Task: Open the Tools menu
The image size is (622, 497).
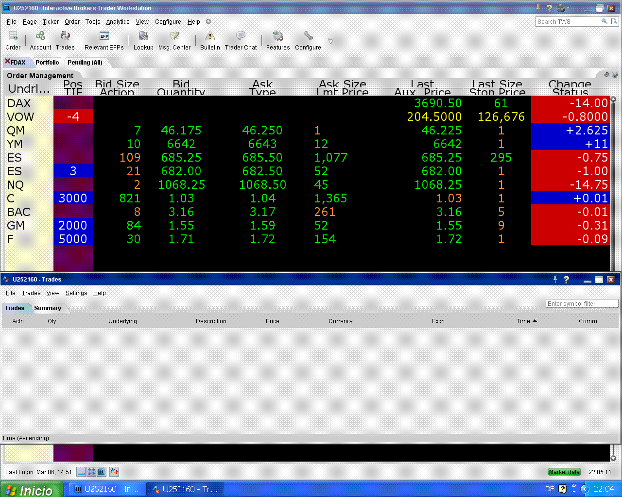Action: pyautogui.click(x=93, y=22)
